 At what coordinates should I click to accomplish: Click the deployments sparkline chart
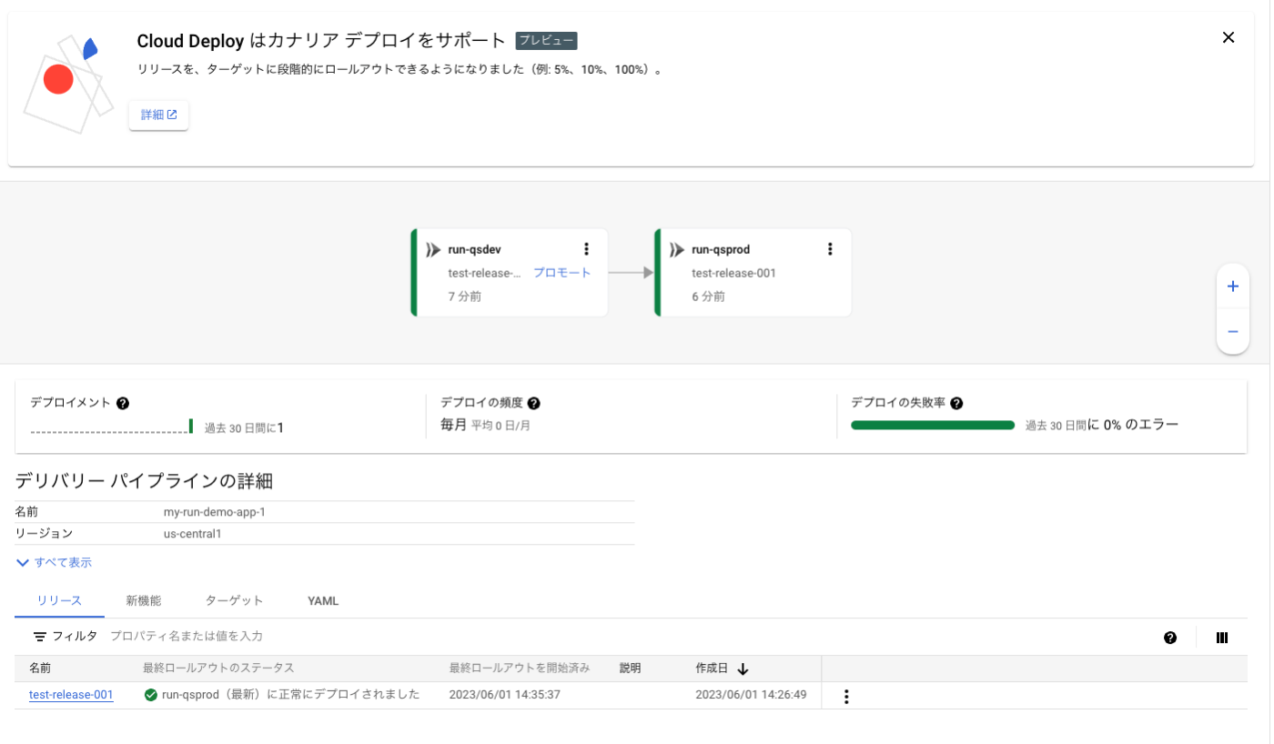tap(112, 427)
